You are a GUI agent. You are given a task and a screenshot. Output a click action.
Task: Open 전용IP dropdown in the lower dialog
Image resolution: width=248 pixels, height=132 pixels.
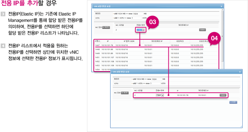click(160, 95)
